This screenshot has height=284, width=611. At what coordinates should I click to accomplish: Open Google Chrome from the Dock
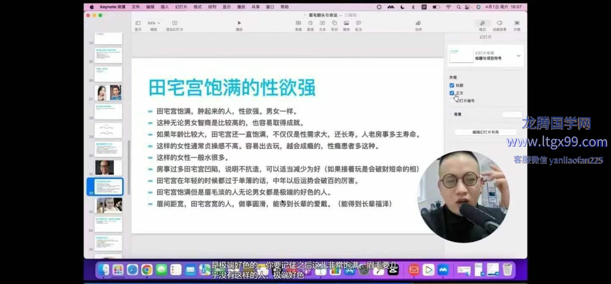147,270
